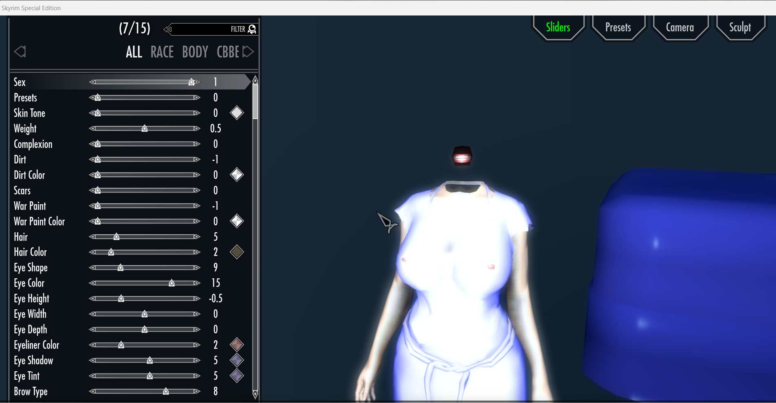Click the Eye Height slider handle
The height and width of the screenshot is (403, 776).
(x=121, y=299)
